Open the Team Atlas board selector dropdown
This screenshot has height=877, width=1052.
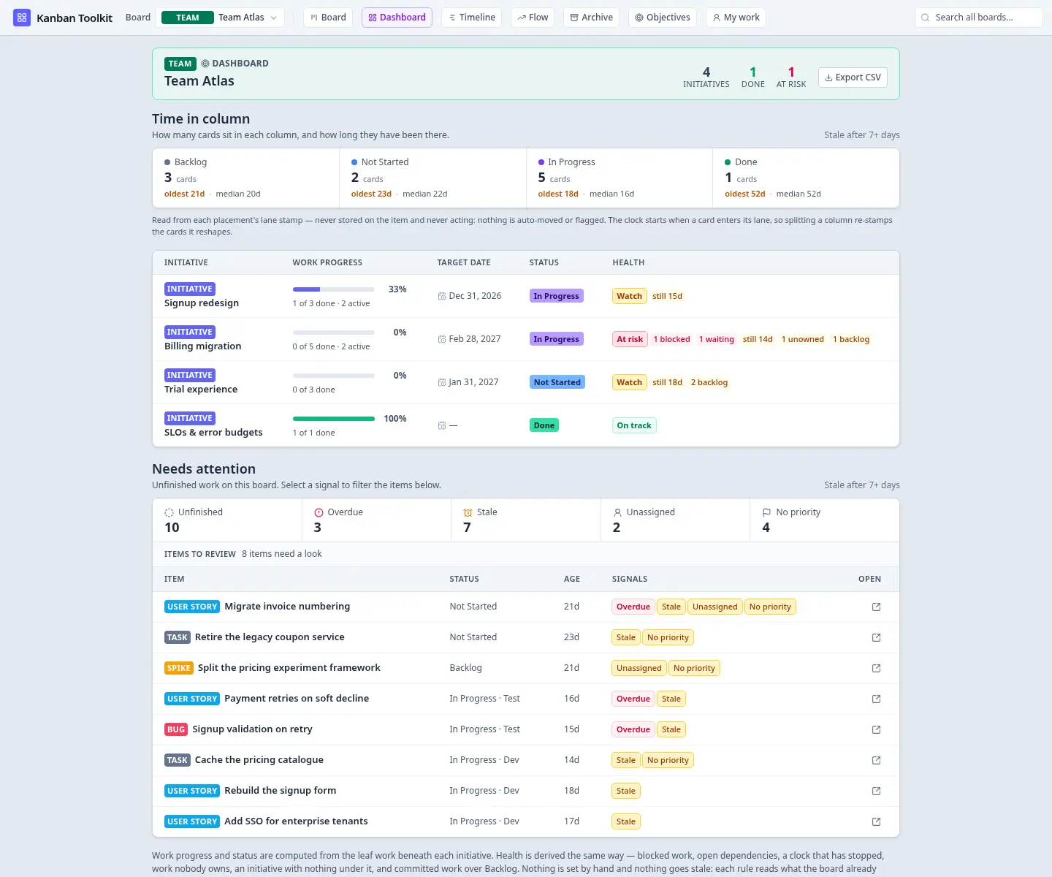click(220, 18)
